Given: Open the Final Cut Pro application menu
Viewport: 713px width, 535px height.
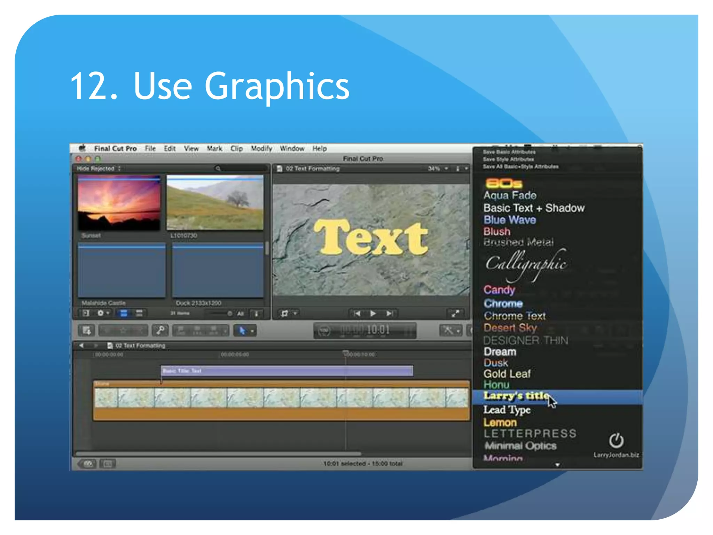Looking at the screenshot, I should coord(115,149).
